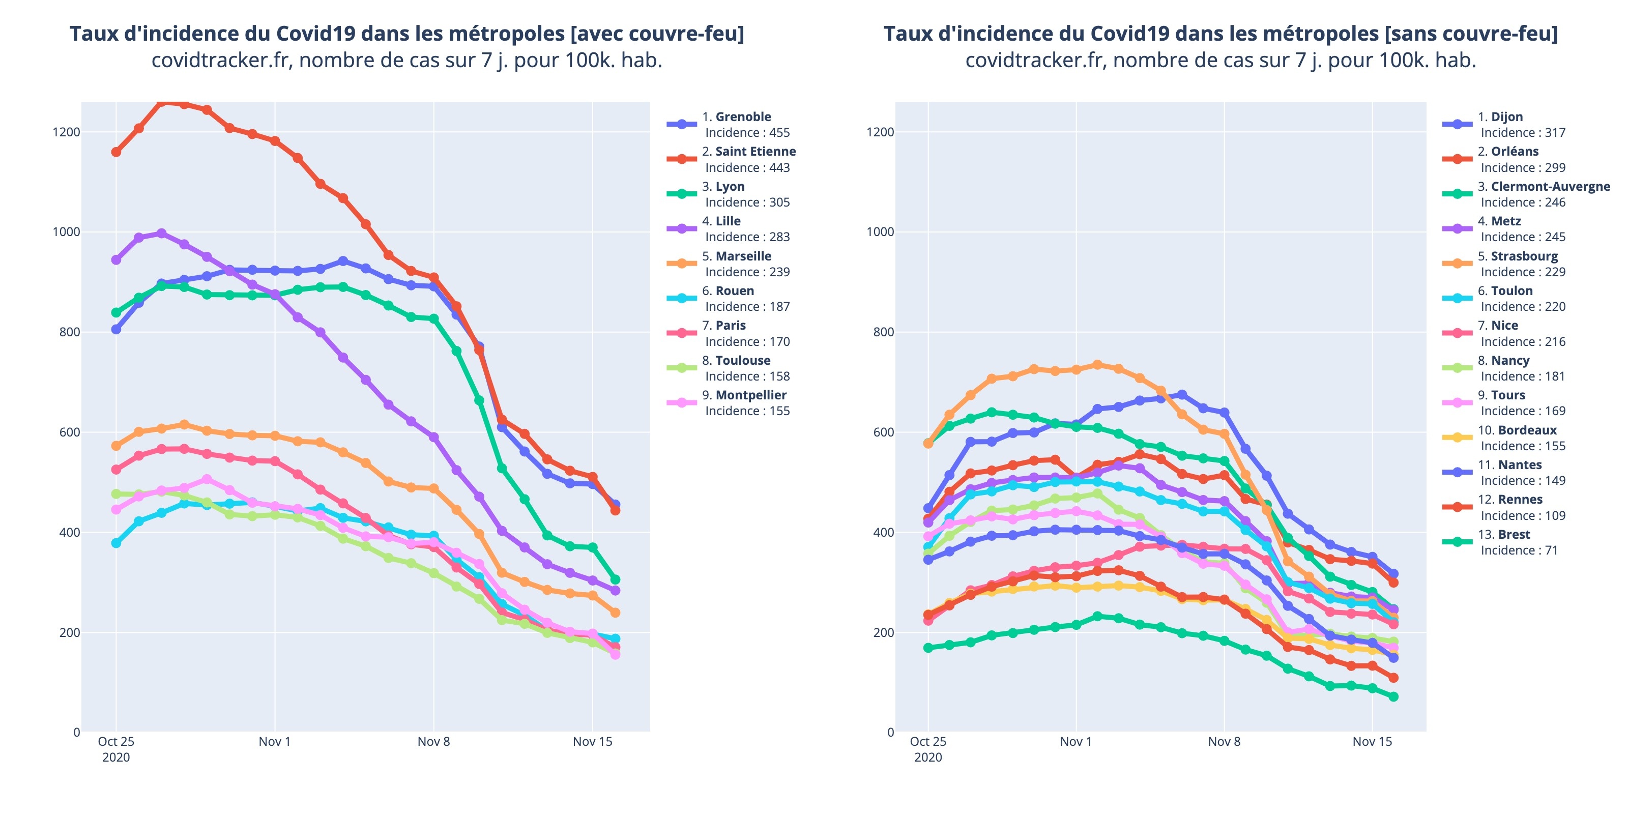Click Nov 15 tick label on right chart
The height and width of the screenshot is (814, 1628).
[1372, 742]
